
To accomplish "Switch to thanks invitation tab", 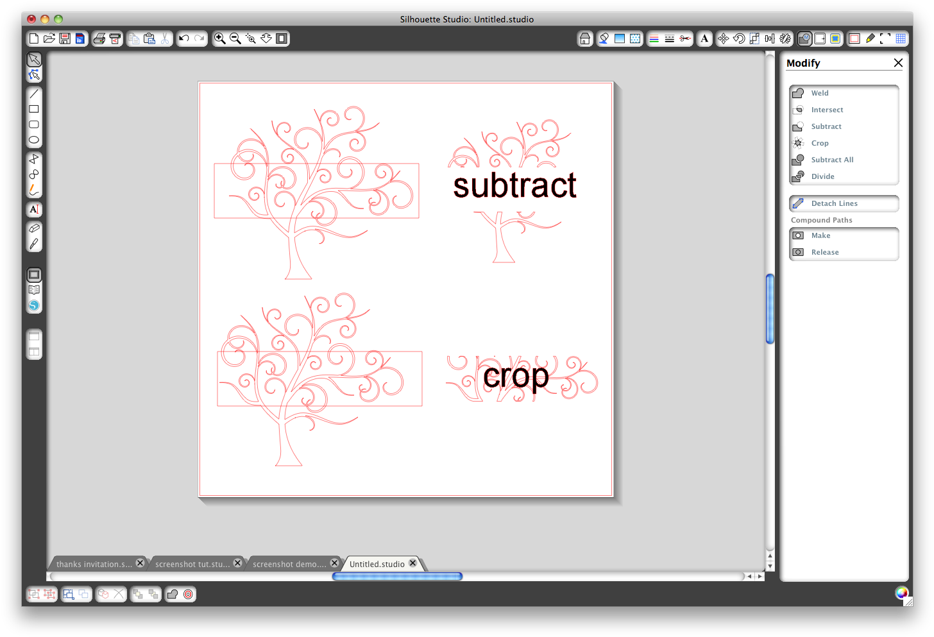I will pos(94,564).
